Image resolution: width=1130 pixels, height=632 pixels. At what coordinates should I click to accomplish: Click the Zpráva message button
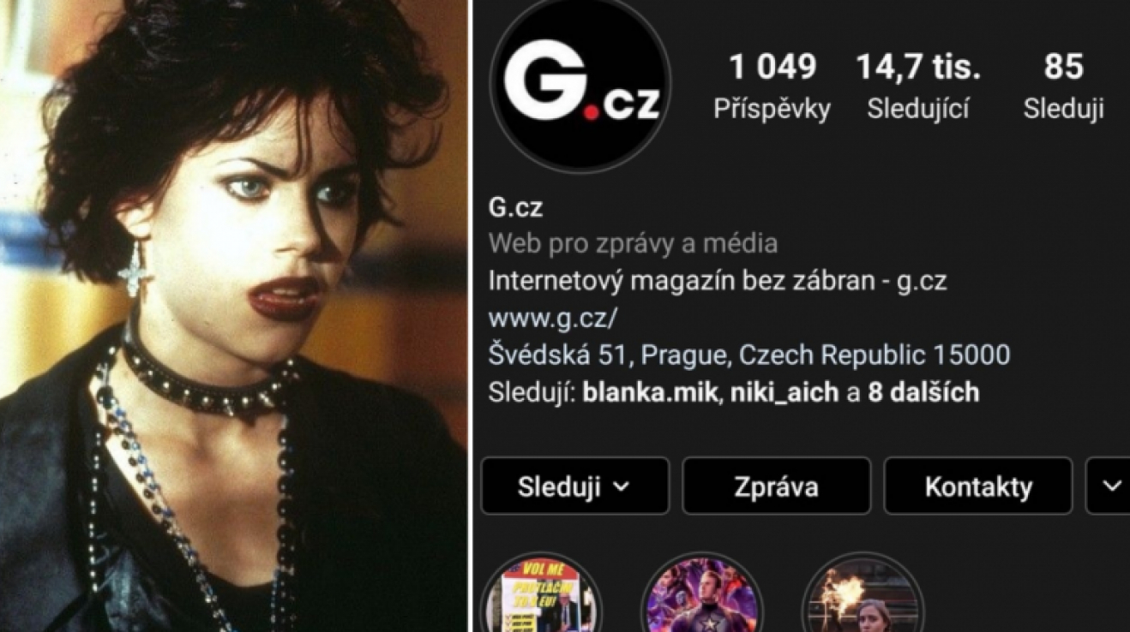[x=776, y=486]
